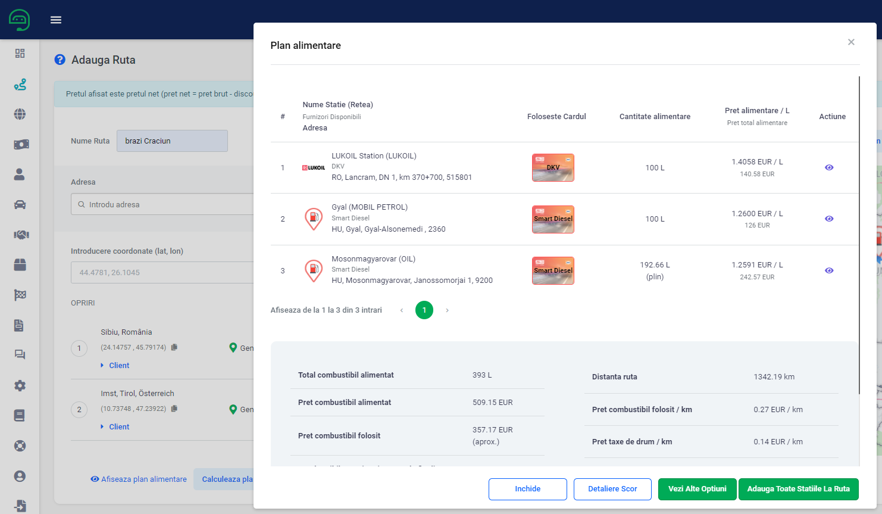View details of LUKOIL Station via eye icon

[829, 167]
